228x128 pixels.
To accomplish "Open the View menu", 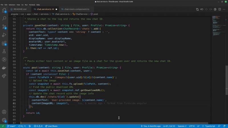I will click(x=18, y=5).
